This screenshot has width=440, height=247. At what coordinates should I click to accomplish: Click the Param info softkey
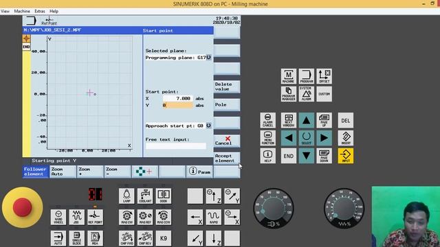coord(199,172)
